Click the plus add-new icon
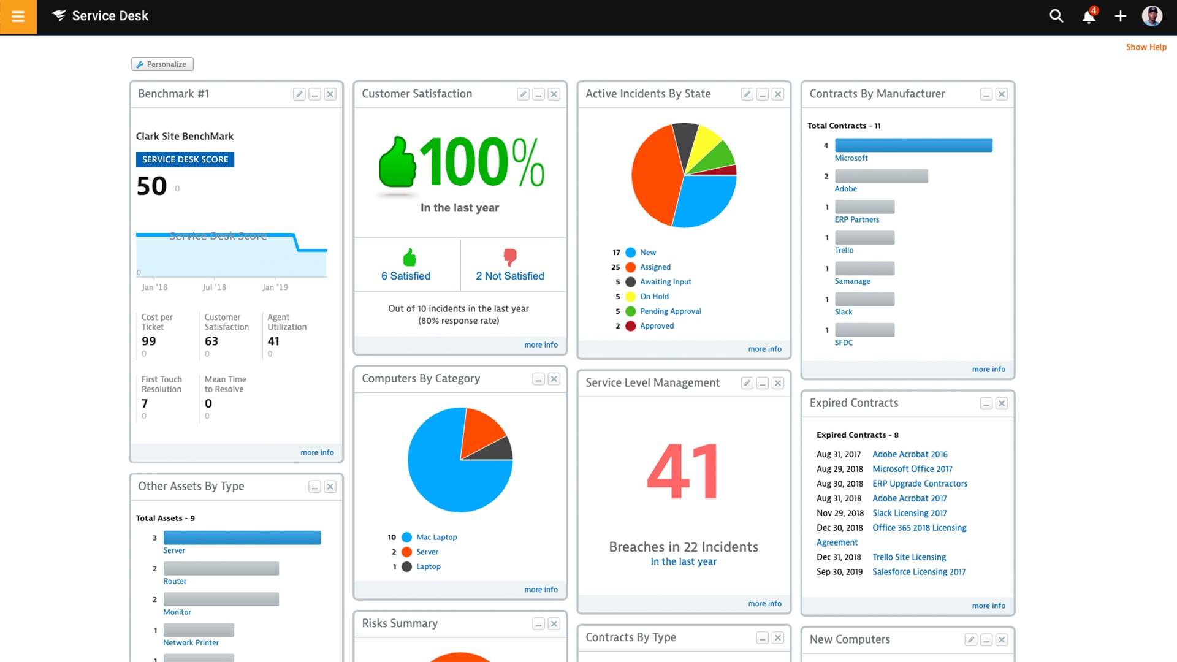The width and height of the screenshot is (1177, 662). click(x=1120, y=17)
